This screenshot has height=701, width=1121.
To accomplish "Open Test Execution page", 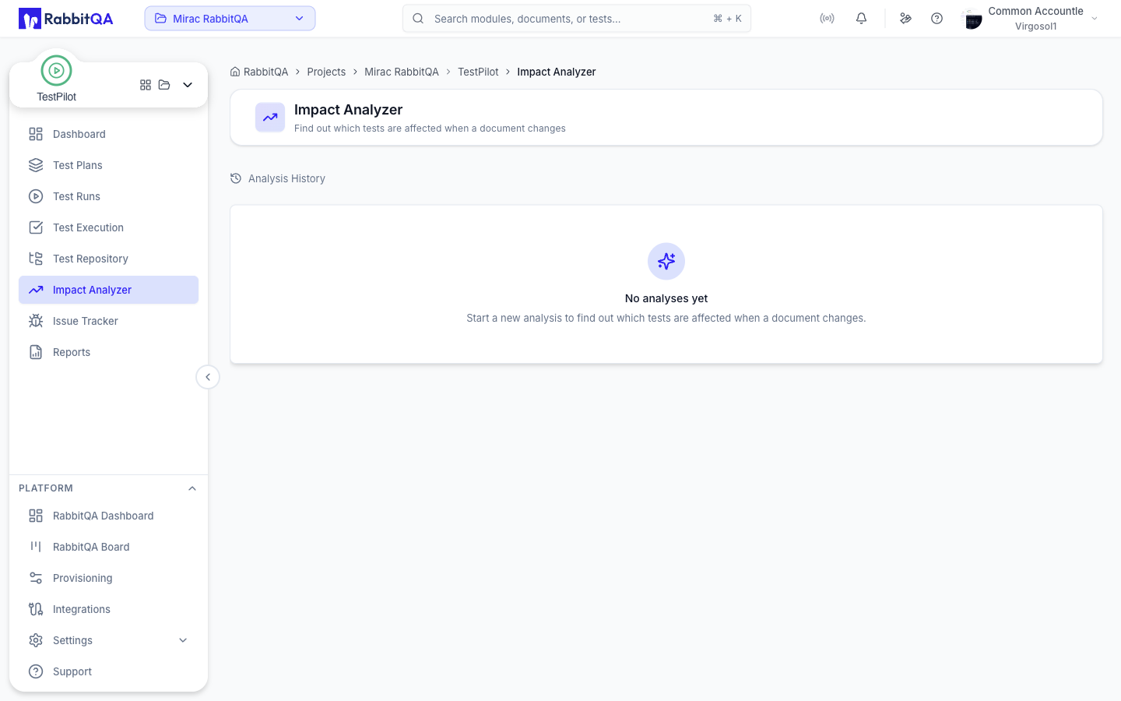I will (x=108, y=227).
